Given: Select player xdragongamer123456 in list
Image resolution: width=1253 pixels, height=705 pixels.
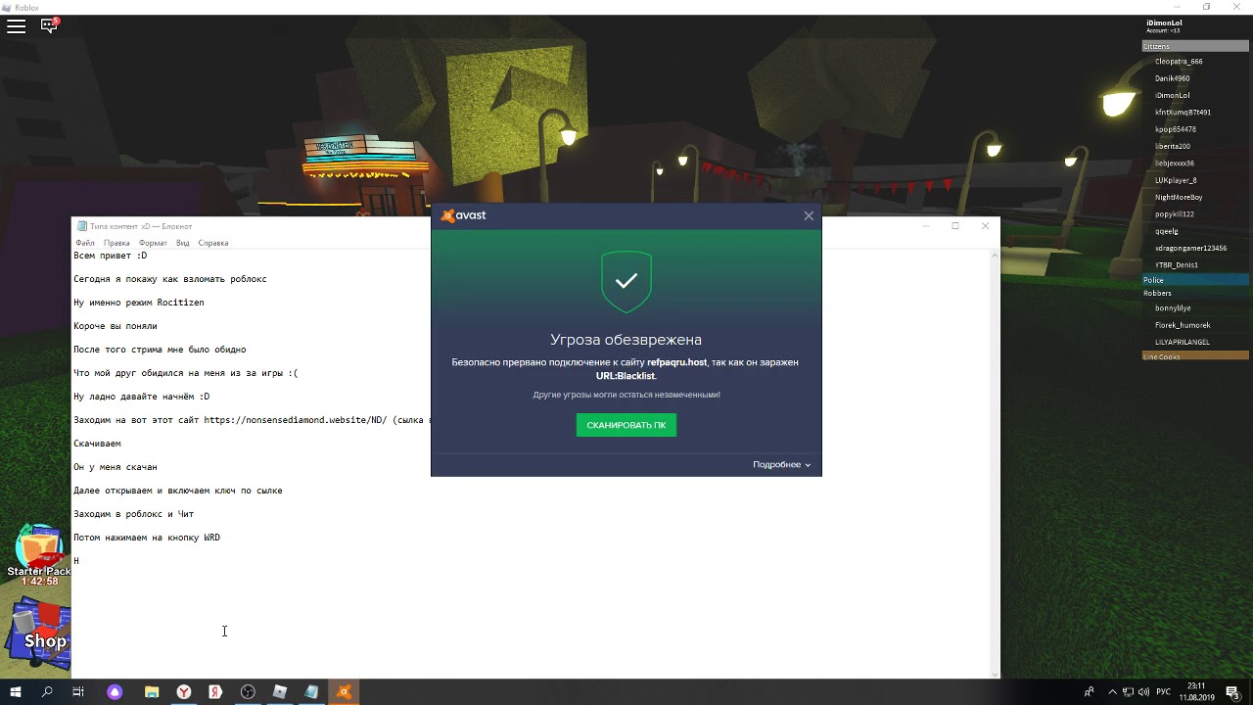Looking at the screenshot, I should pos(1190,248).
